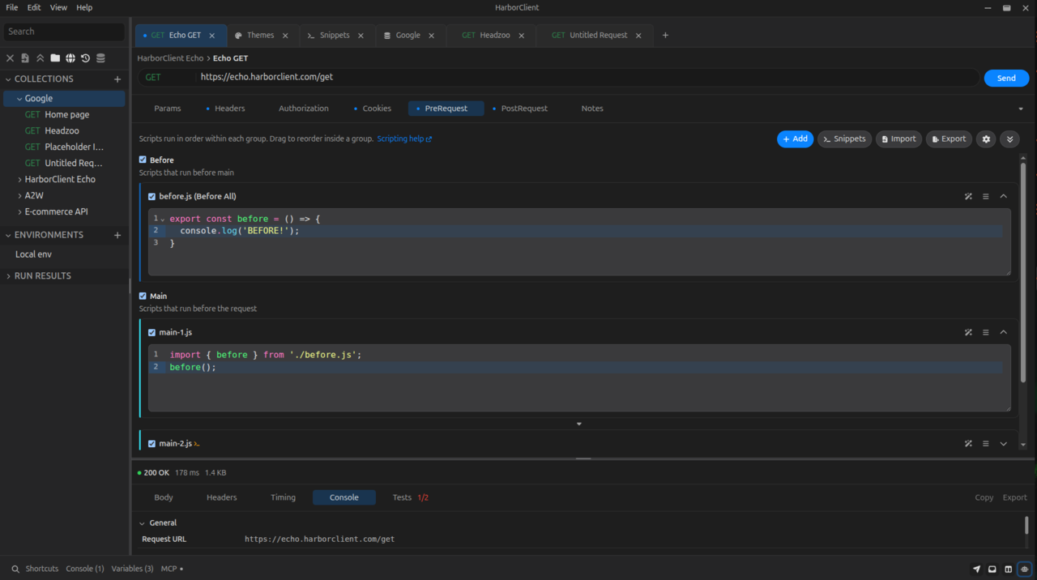The height and width of the screenshot is (580, 1037).
Task: Close the Snippets tab
Action: click(361, 36)
